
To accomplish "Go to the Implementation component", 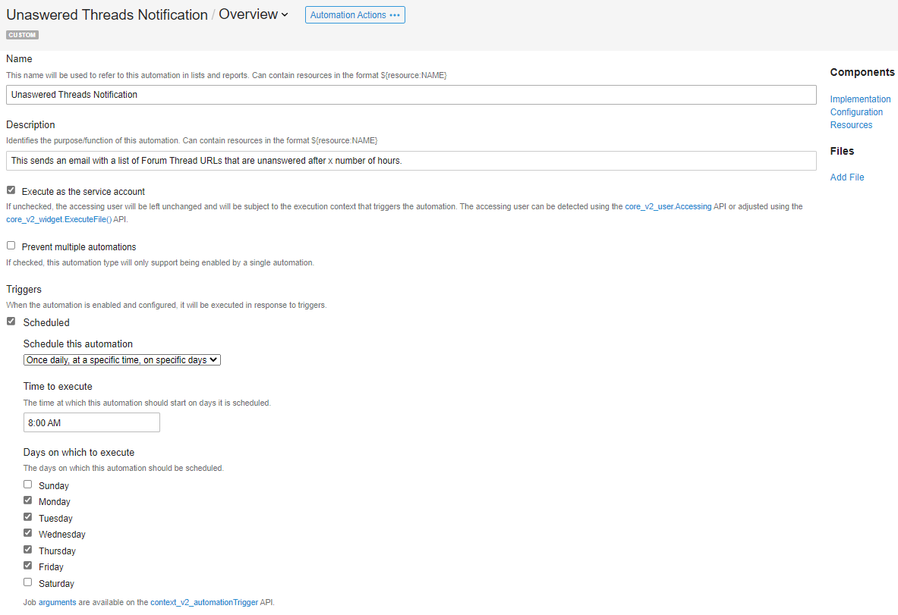I will [860, 99].
